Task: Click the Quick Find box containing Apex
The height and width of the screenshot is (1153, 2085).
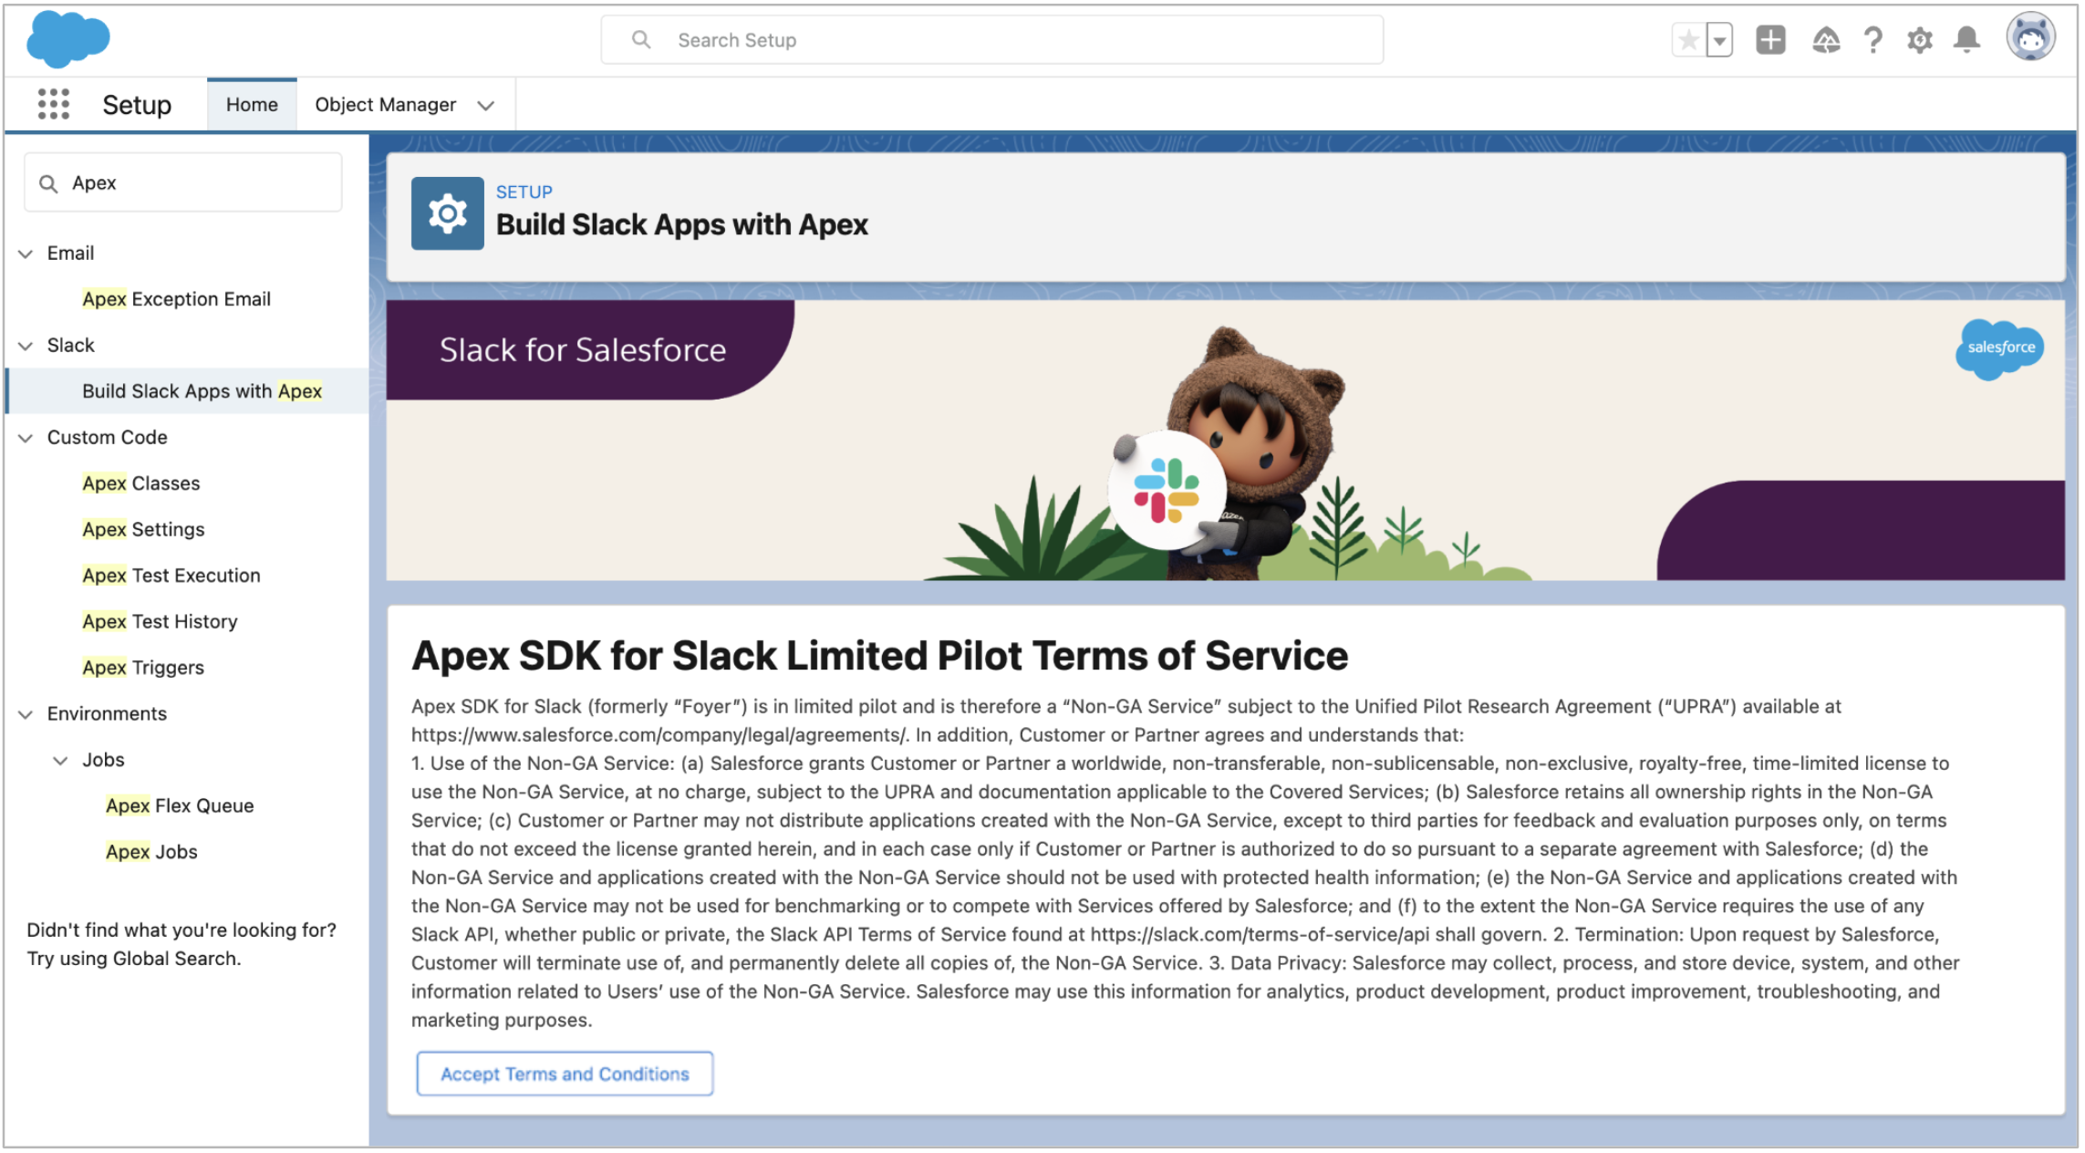Action: pyautogui.click(x=183, y=182)
